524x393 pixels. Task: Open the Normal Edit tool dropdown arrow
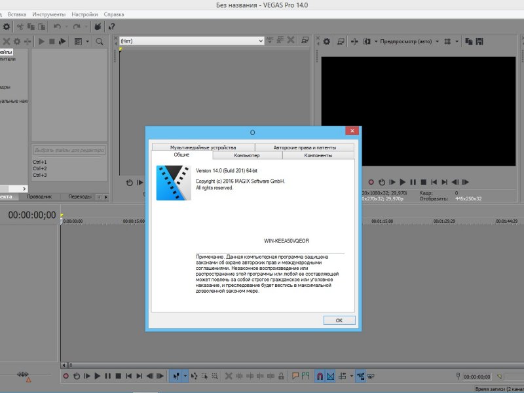point(185,376)
